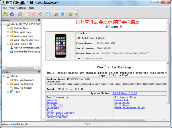Open the Camera Roll link
The width and height of the screenshot is (172, 128).
coord(122,100)
